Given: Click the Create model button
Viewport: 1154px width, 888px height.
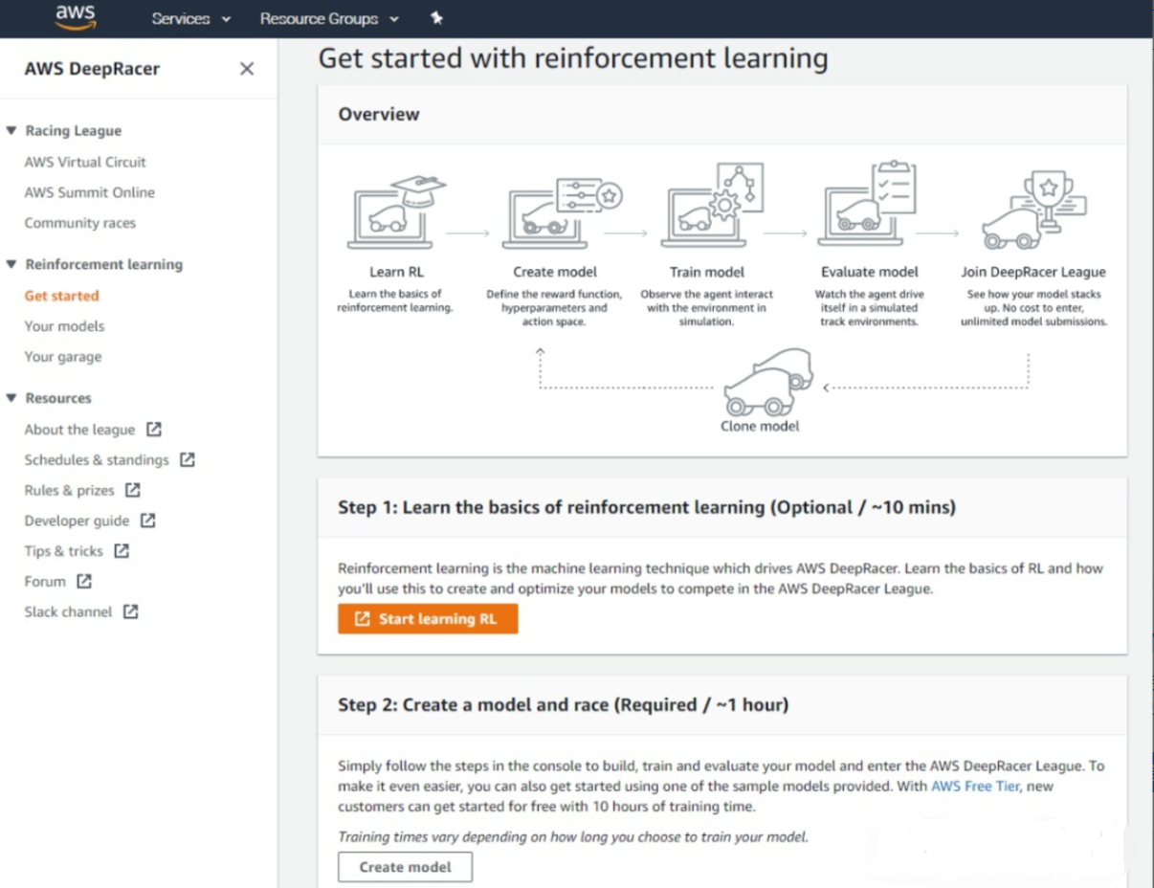Looking at the screenshot, I should [x=405, y=867].
